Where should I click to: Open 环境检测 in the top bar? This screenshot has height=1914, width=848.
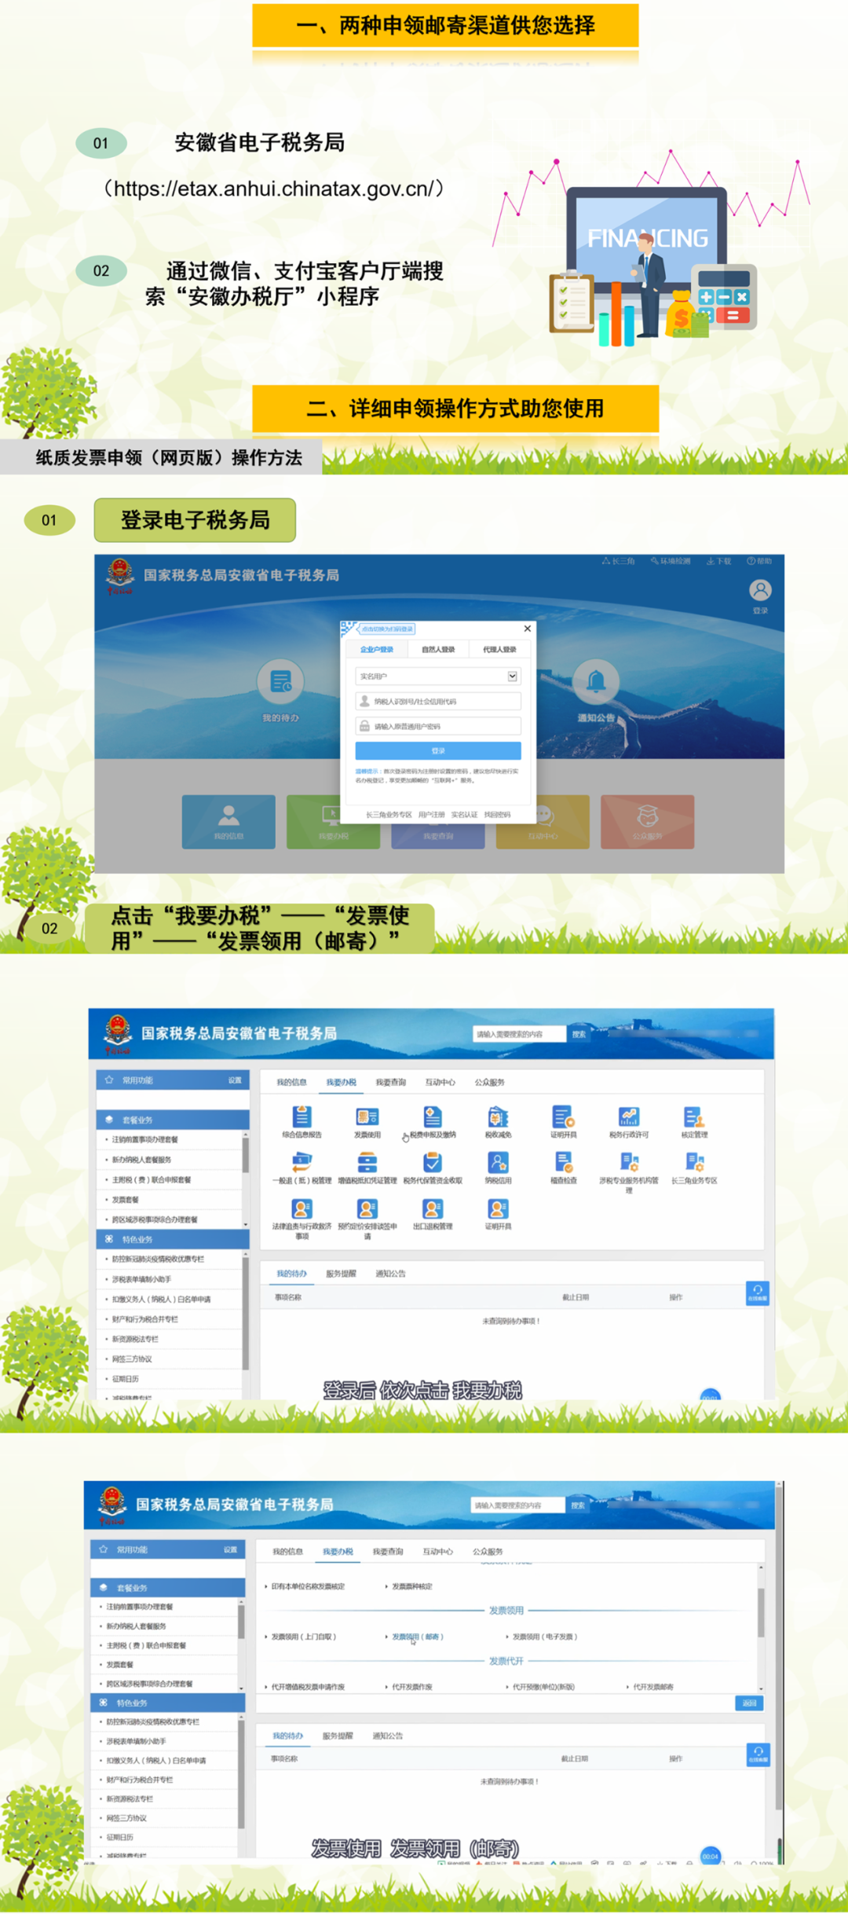(x=671, y=561)
